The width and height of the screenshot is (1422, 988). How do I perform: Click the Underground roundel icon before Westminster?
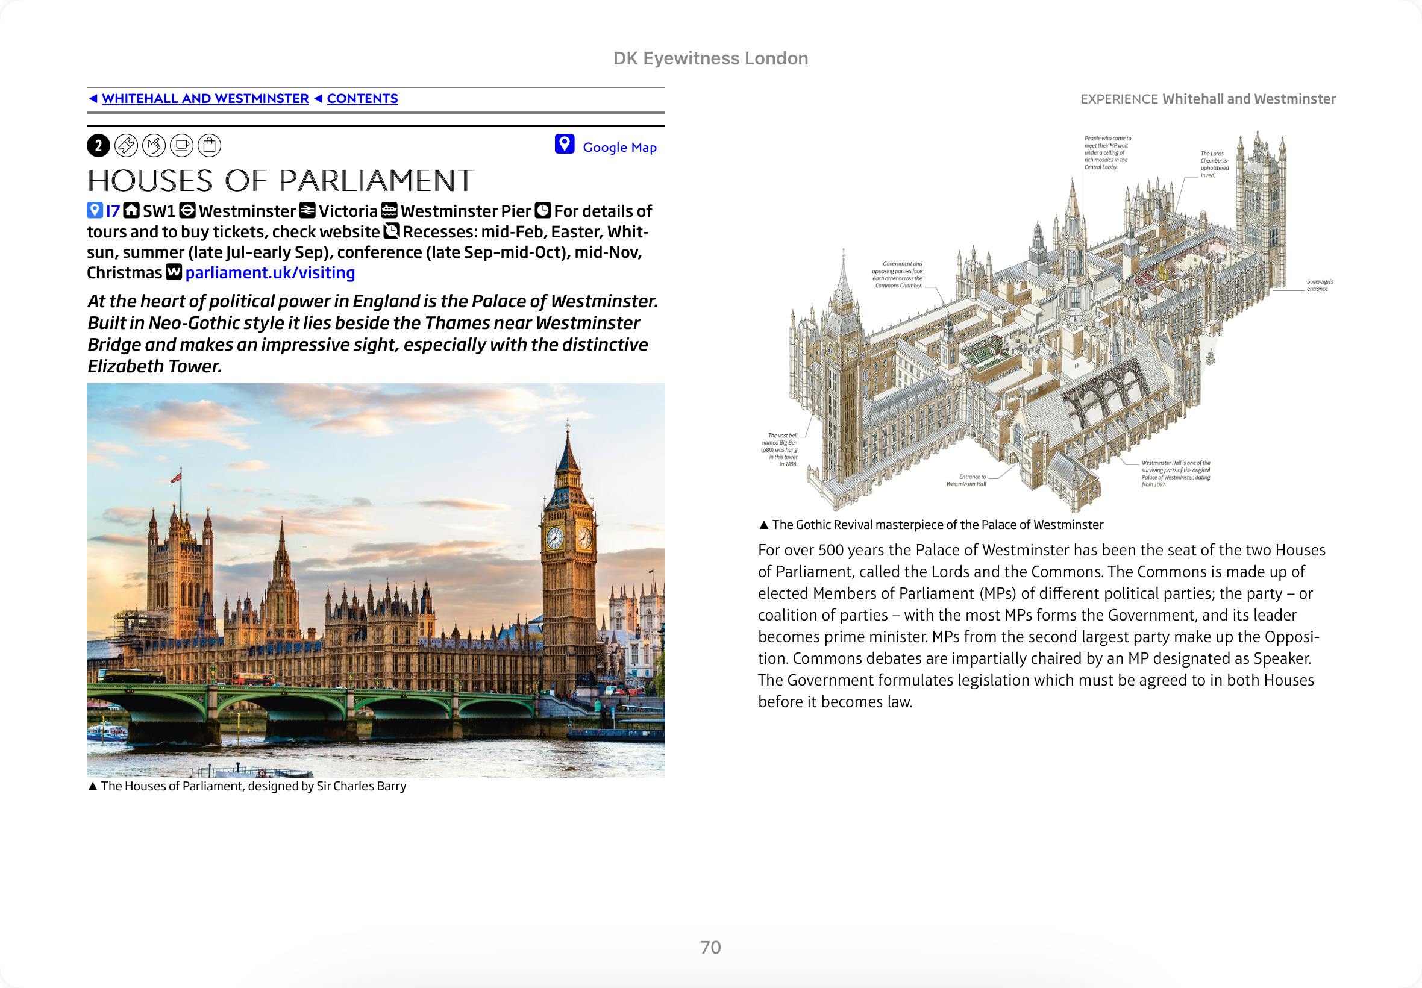pos(187,210)
